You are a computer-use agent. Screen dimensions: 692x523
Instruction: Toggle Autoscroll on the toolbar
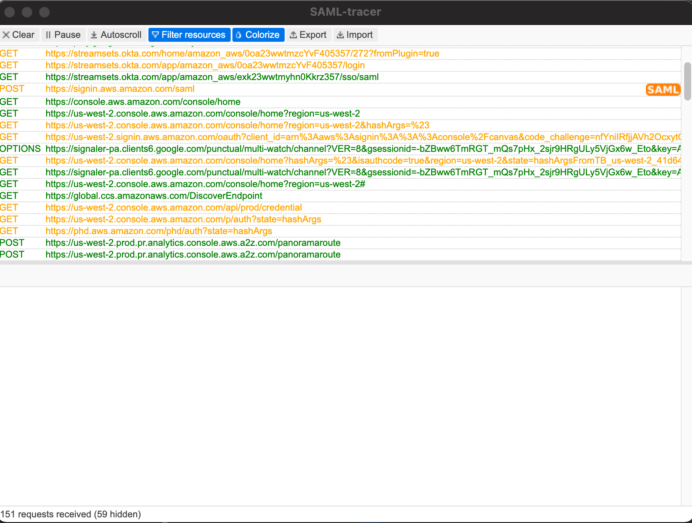point(117,35)
